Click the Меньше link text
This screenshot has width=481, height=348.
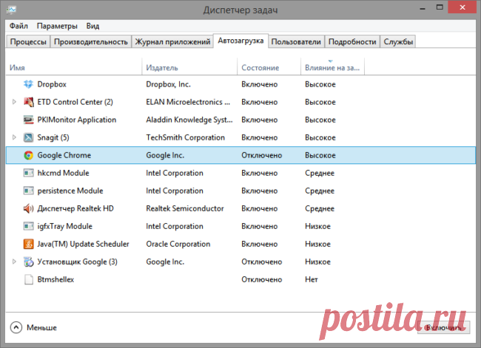click(41, 328)
